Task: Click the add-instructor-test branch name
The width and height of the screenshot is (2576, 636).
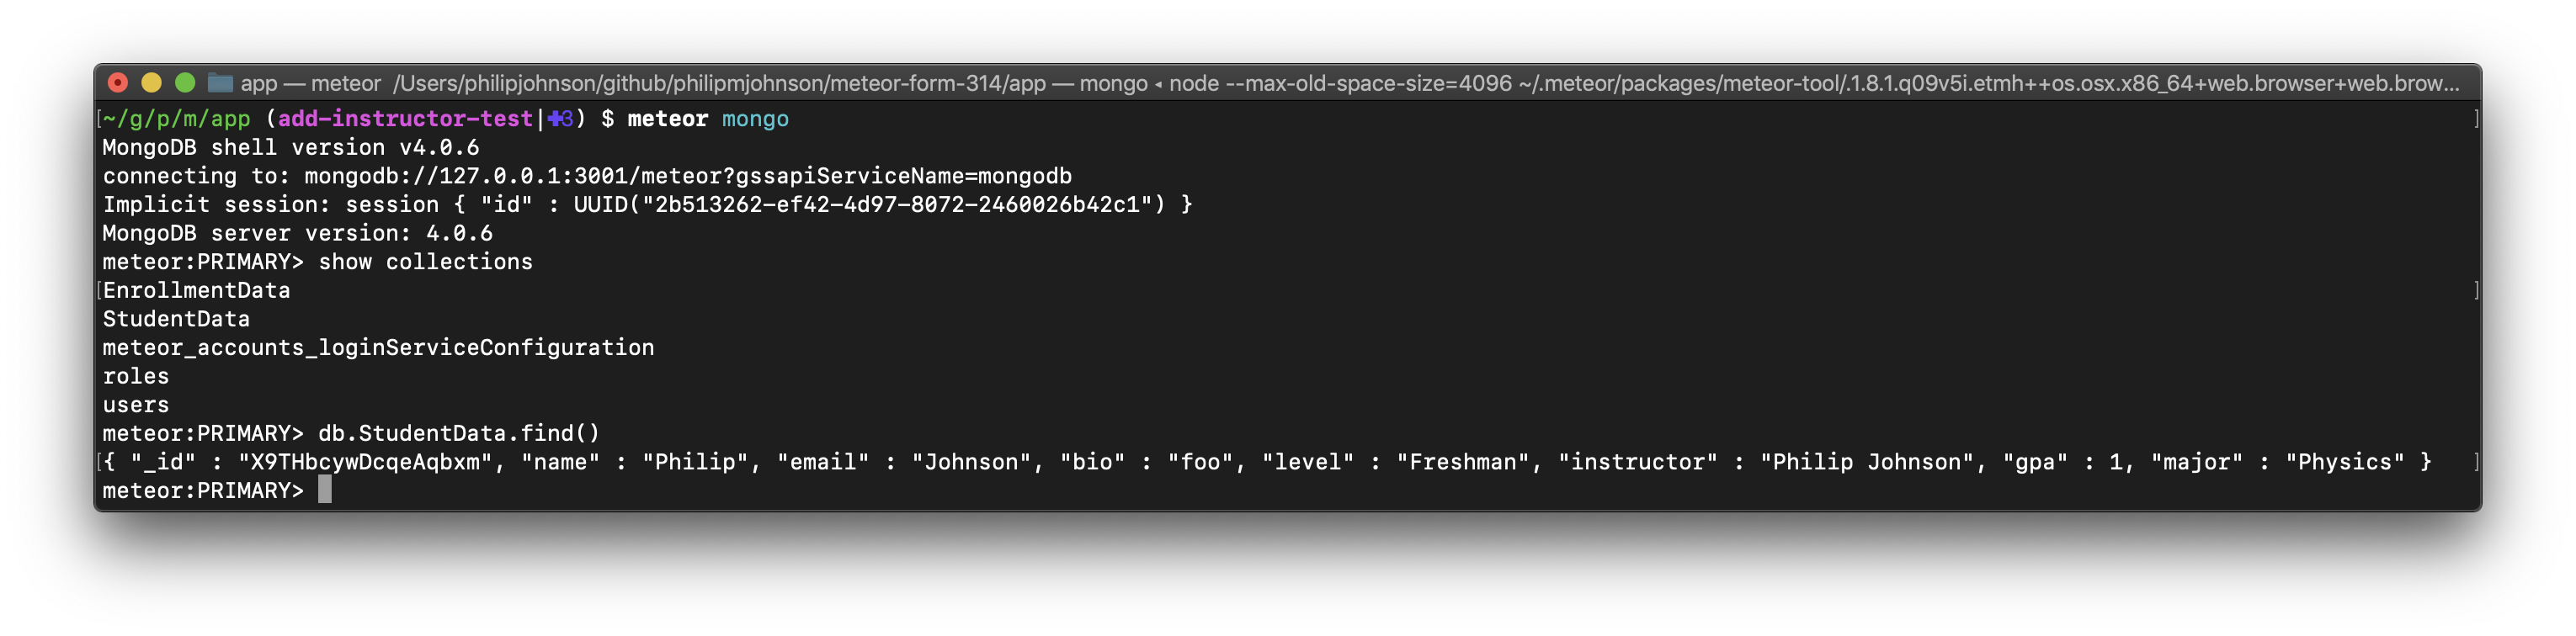Action: click(x=405, y=119)
